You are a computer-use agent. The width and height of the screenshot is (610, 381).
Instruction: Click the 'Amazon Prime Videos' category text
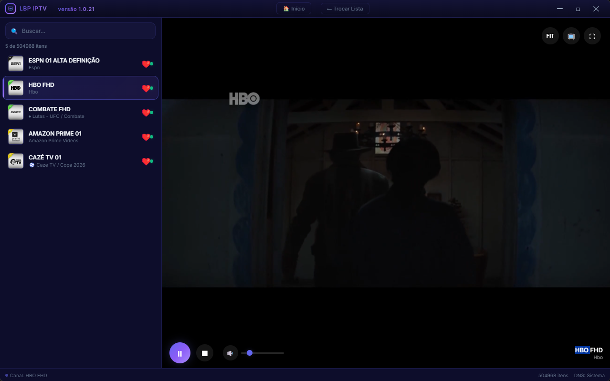(x=53, y=141)
